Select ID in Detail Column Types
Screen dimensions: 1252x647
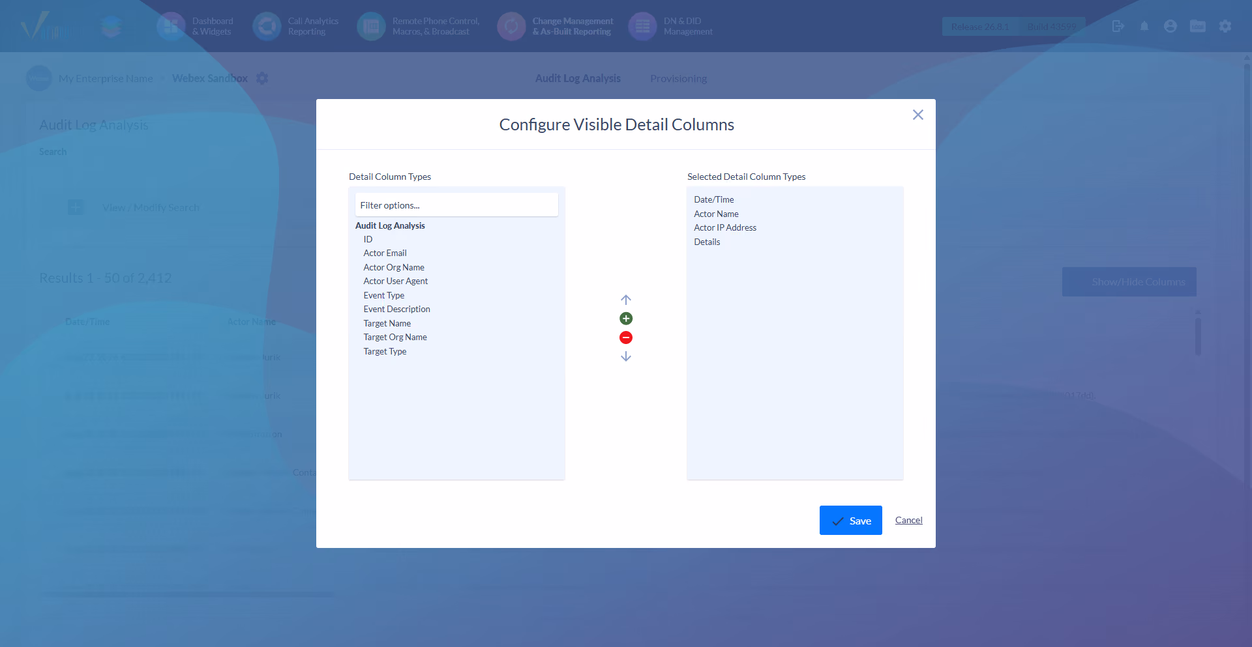point(368,239)
